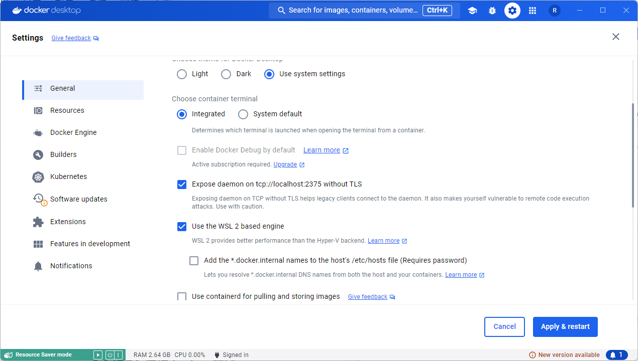638x361 pixels.
Task: Open the Docker Engine settings tab
Action: (x=83, y=132)
